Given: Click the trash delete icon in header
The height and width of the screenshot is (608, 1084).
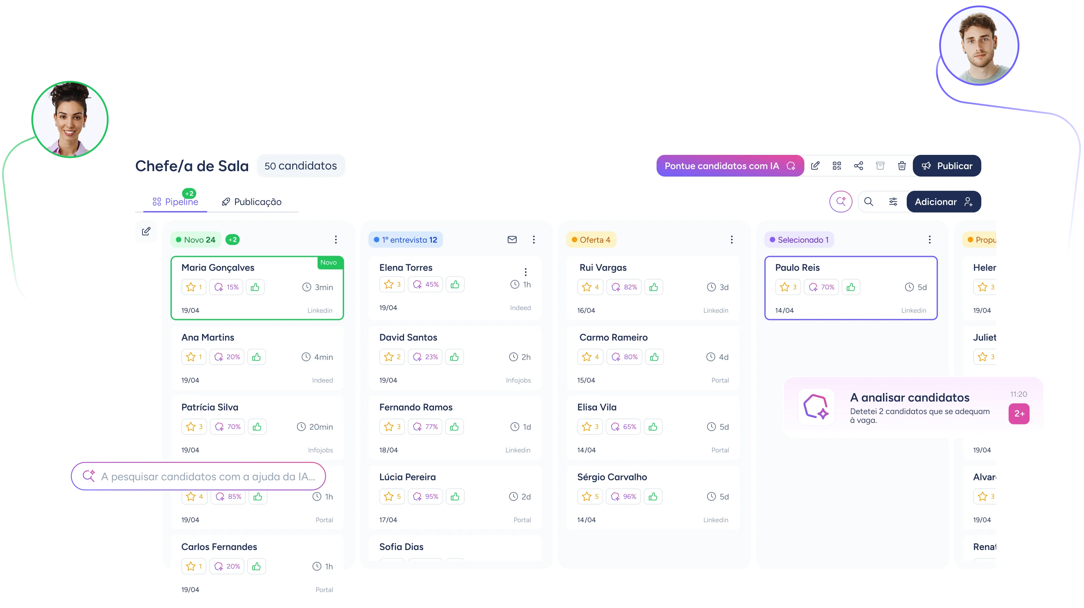Looking at the screenshot, I should (902, 166).
